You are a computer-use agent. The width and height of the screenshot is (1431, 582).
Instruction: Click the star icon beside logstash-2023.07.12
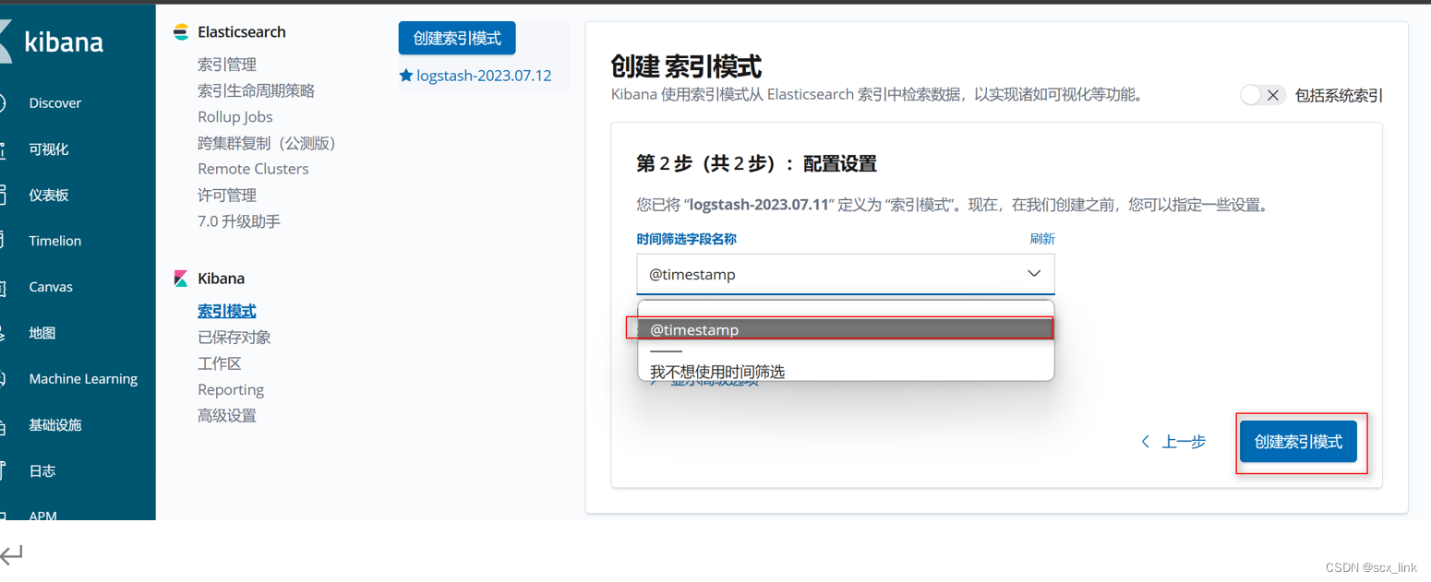405,76
